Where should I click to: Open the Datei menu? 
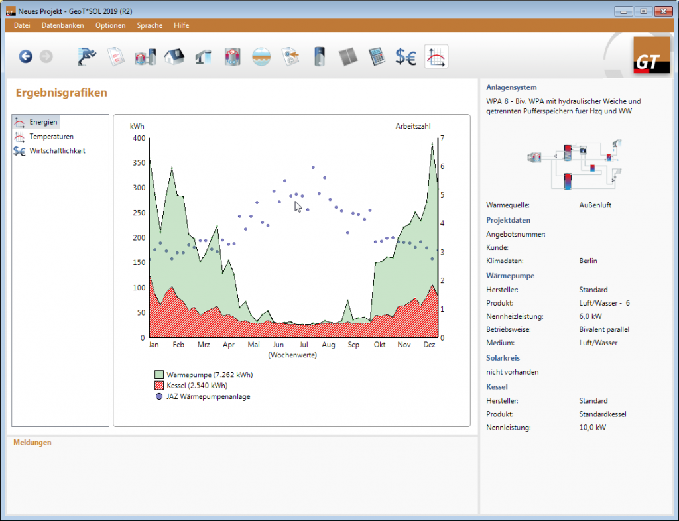tap(22, 25)
